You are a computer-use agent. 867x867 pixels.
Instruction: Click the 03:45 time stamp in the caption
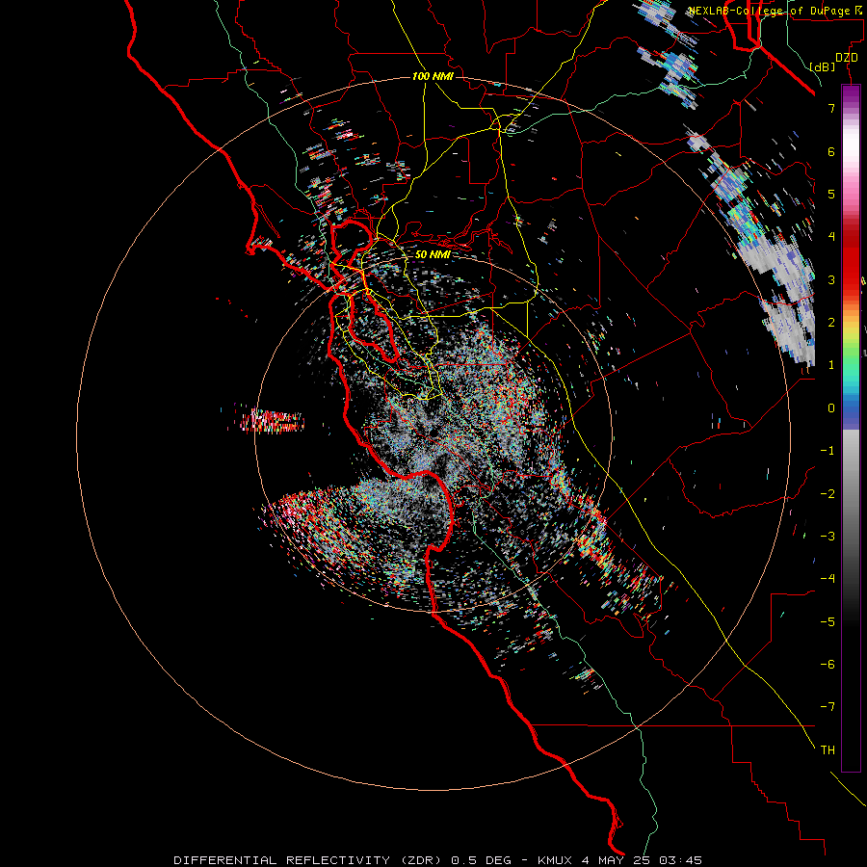coord(681,860)
